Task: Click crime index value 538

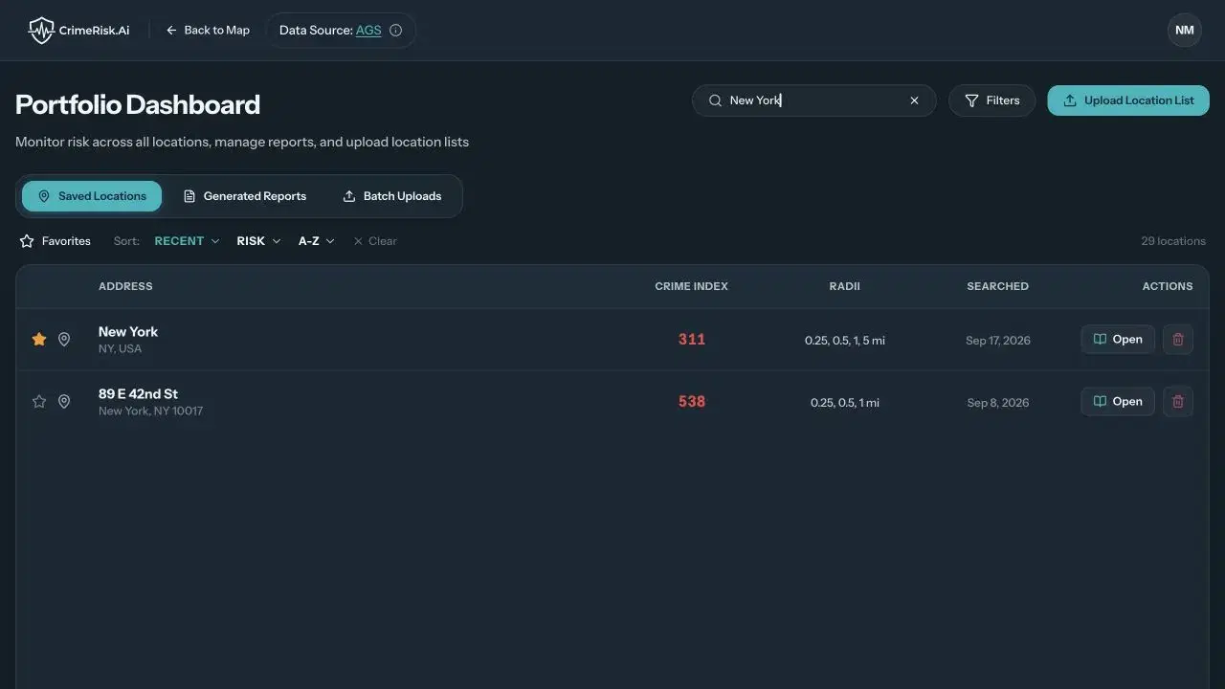Action: point(692,402)
